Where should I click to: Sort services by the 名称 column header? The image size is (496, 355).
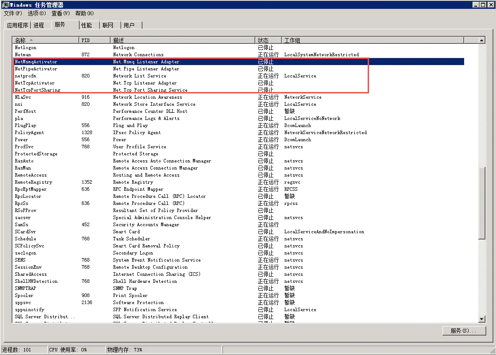[x=45, y=40]
